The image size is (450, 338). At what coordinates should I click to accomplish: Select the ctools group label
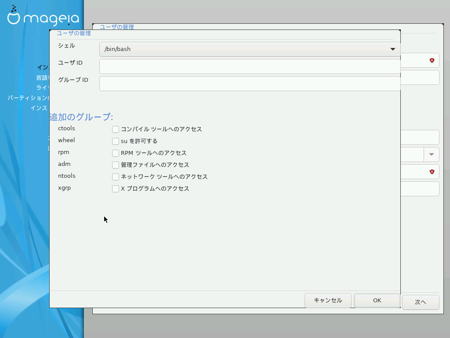(66, 128)
